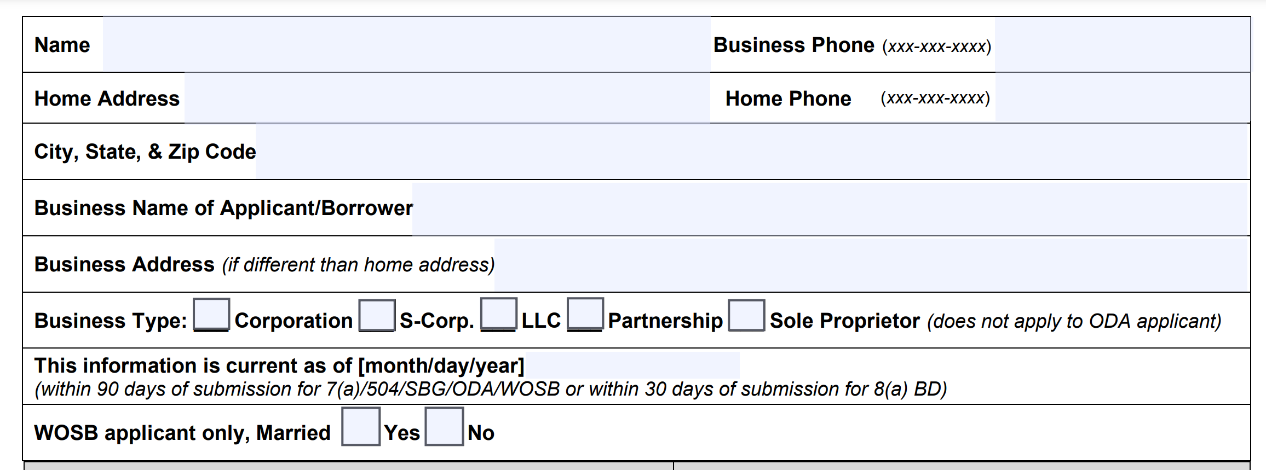The width and height of the screenshot is (1266, 470).
Task: Select the Home Phone input field
Action: coord(1122,98)
